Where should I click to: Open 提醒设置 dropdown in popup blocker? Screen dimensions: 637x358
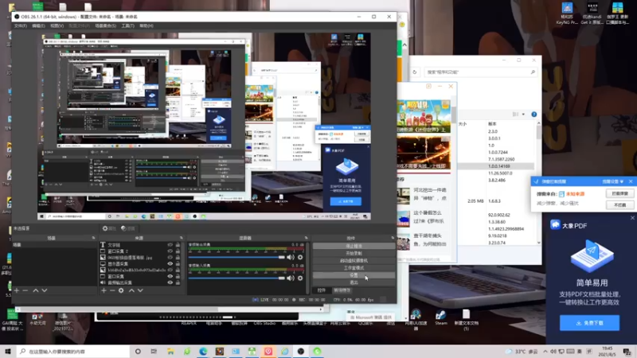tap(612, 182)
